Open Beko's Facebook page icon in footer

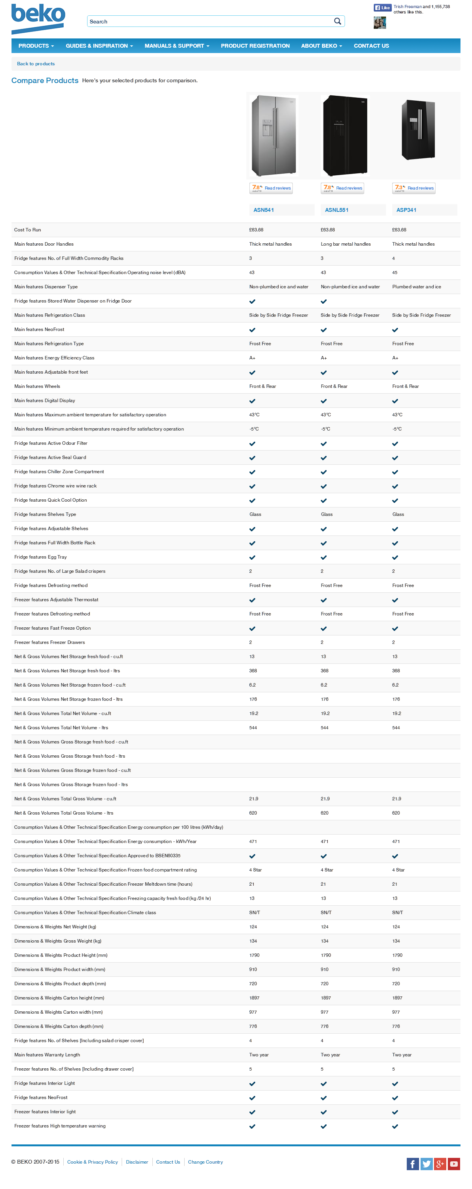coord(413,1164)
